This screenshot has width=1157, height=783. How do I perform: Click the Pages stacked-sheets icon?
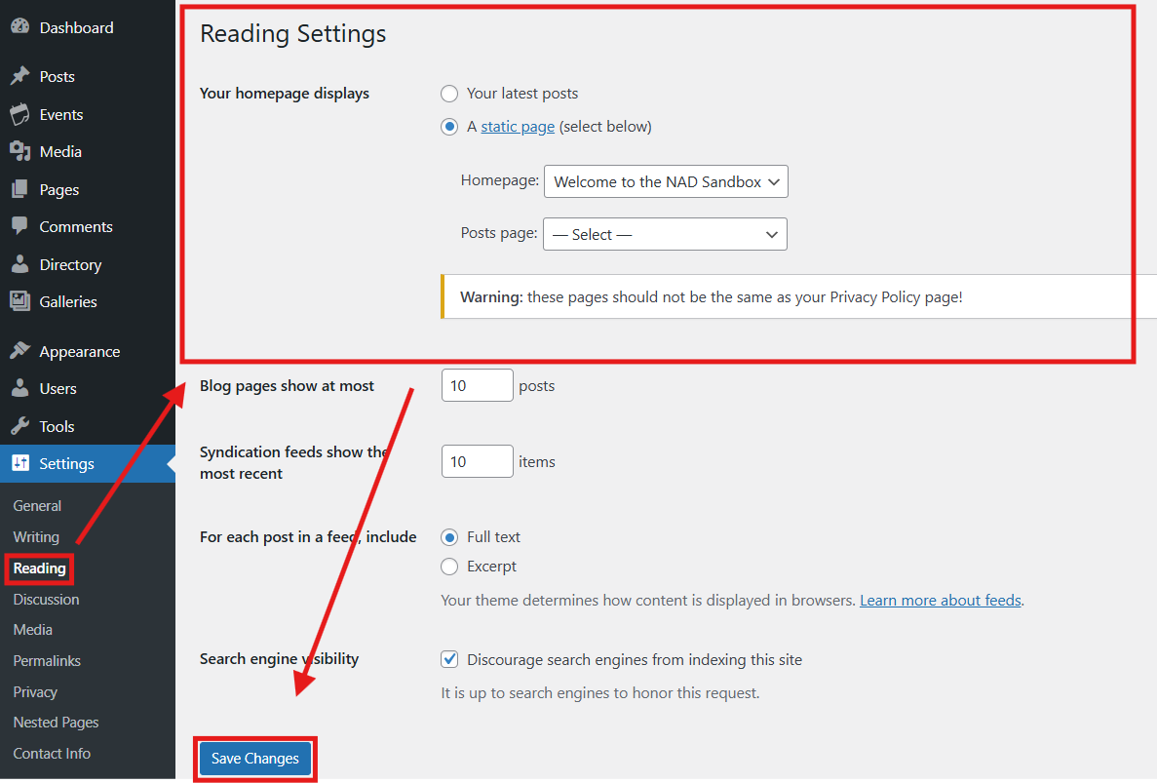(x=19, y=190)
